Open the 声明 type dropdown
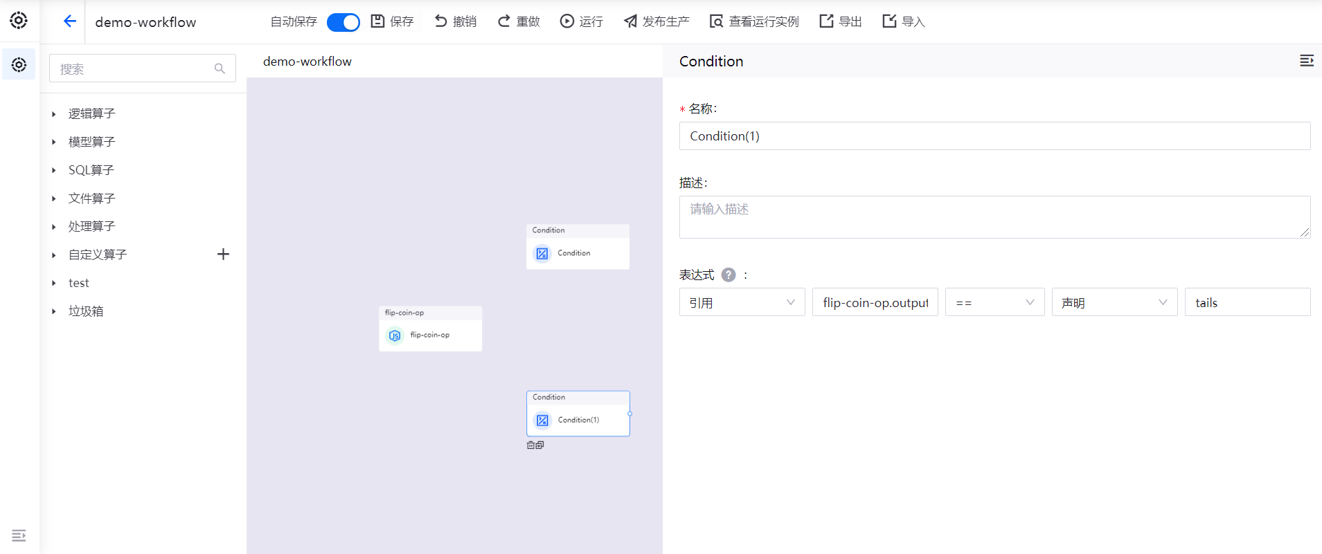The image size is (1322, 554). tap(1114, 302)
